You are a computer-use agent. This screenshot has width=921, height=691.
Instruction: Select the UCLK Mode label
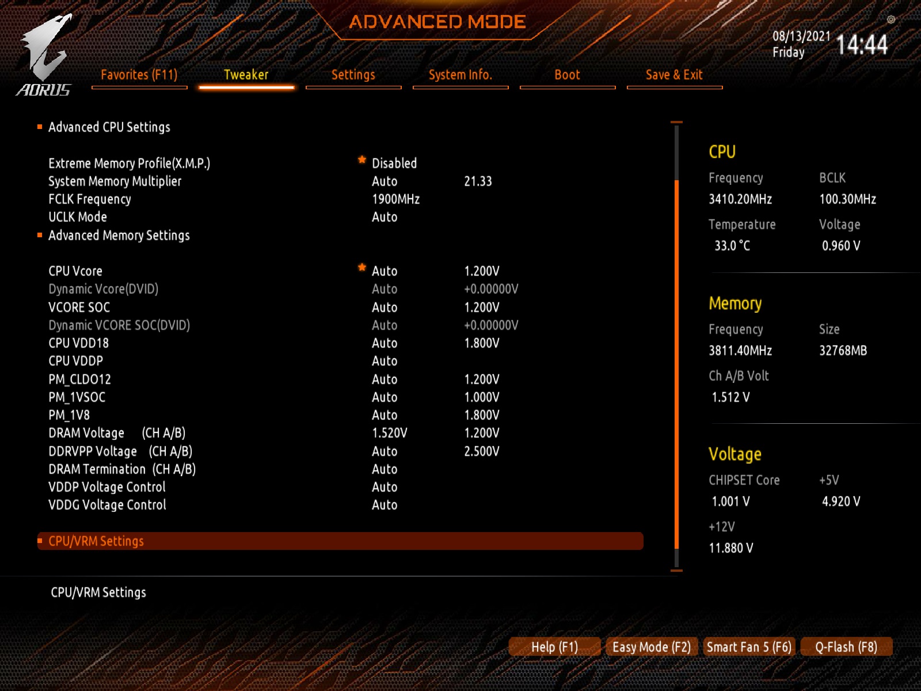point(78,217)
